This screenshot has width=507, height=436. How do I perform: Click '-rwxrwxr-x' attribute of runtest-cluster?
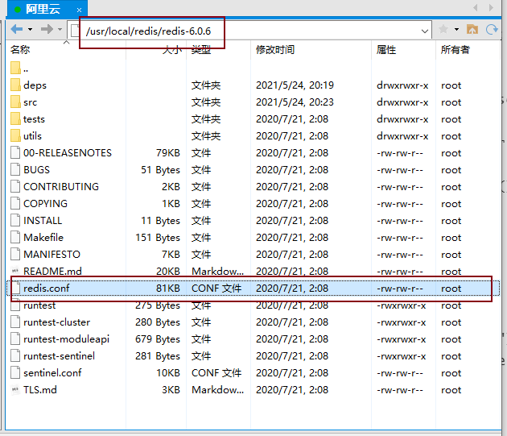coord(402,322)
